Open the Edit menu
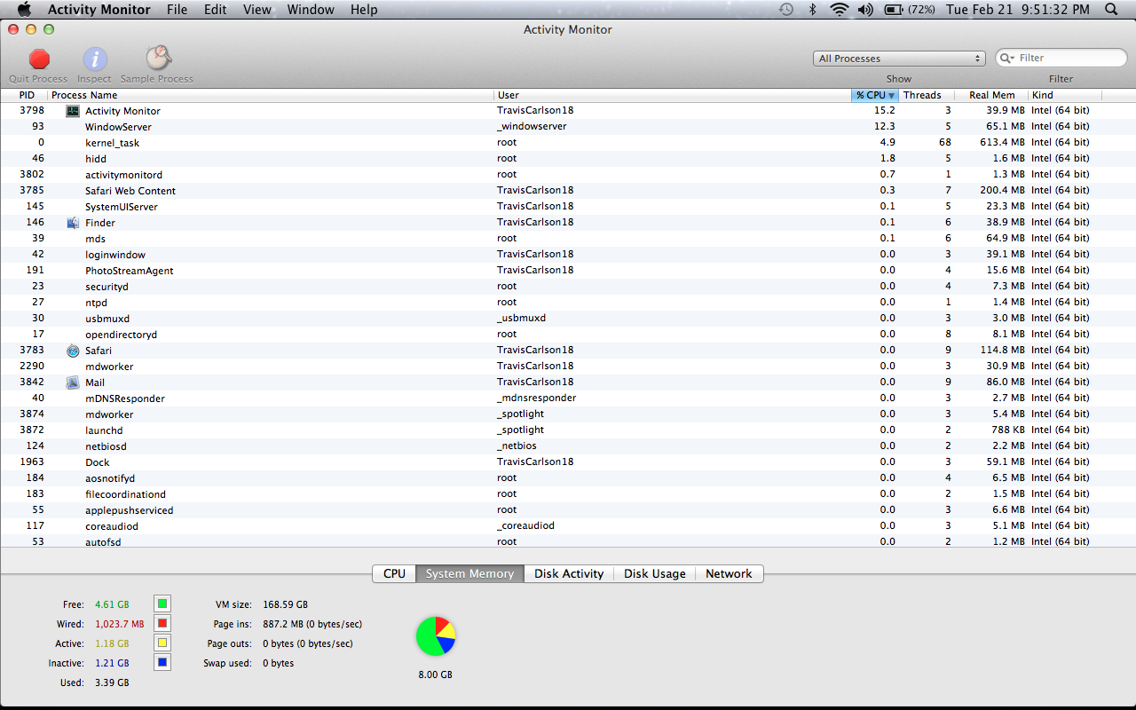Screen dimensions: 1136x710 215,10
